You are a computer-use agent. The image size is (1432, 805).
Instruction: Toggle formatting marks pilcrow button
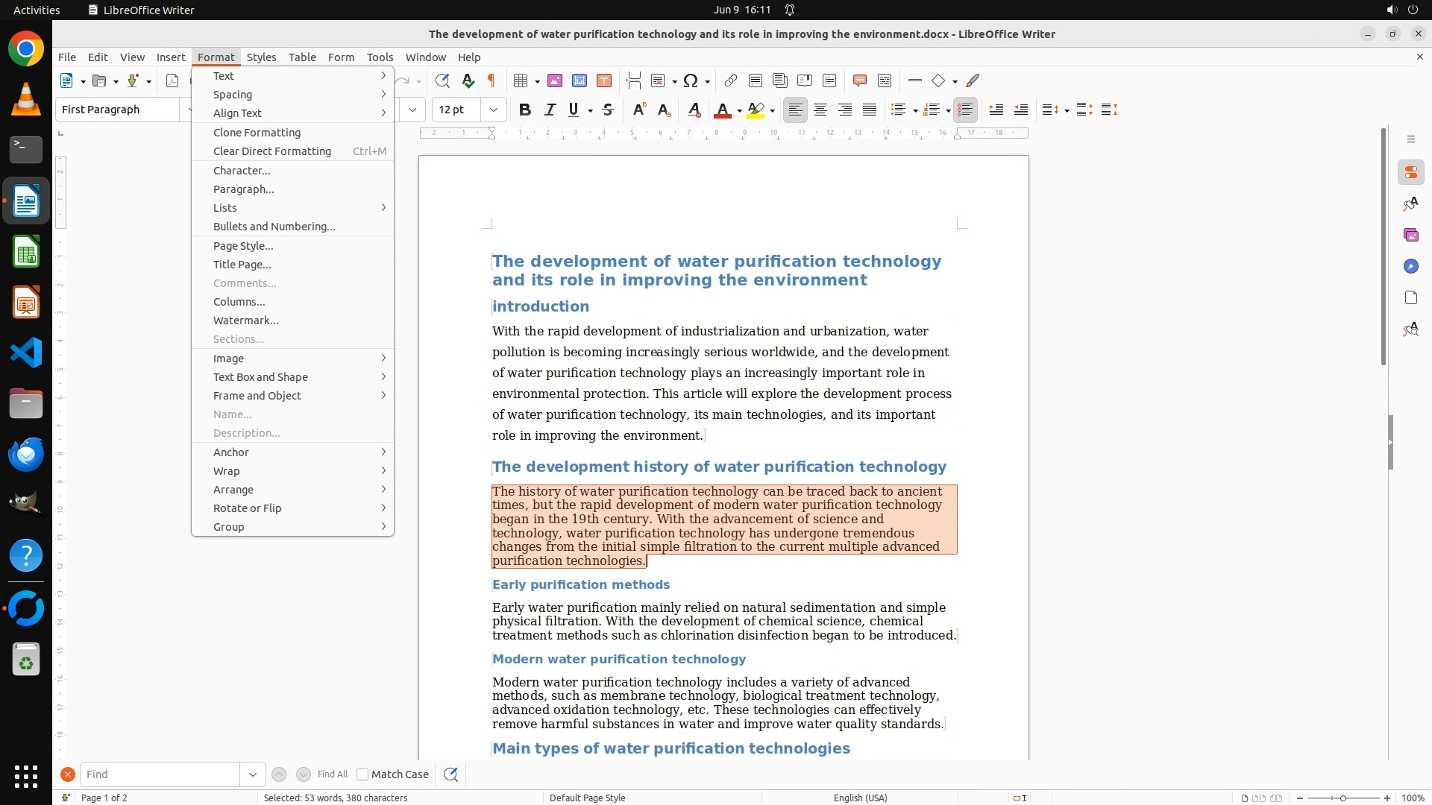492,80
